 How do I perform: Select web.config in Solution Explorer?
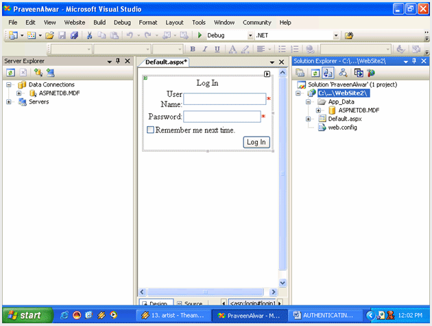[342, 128]
